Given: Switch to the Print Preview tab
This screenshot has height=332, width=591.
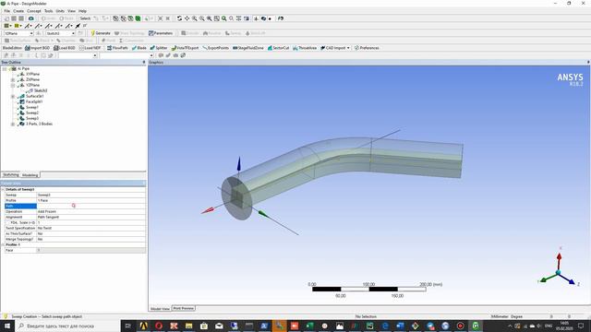Looking at the screenshot, I should point(183,308).
